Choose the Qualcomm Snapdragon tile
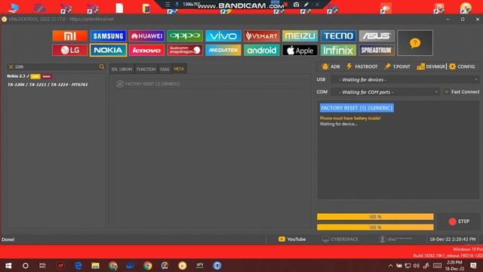 coord(185,51)
